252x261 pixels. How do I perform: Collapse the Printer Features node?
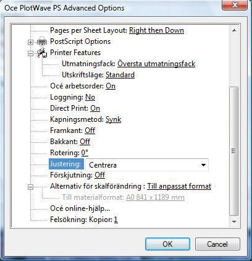[30, 53]
